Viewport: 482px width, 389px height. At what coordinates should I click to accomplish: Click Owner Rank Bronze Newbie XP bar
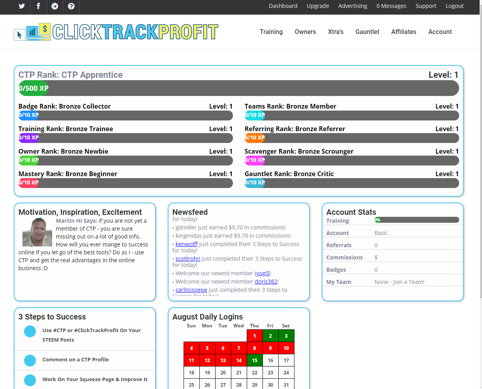126,160
